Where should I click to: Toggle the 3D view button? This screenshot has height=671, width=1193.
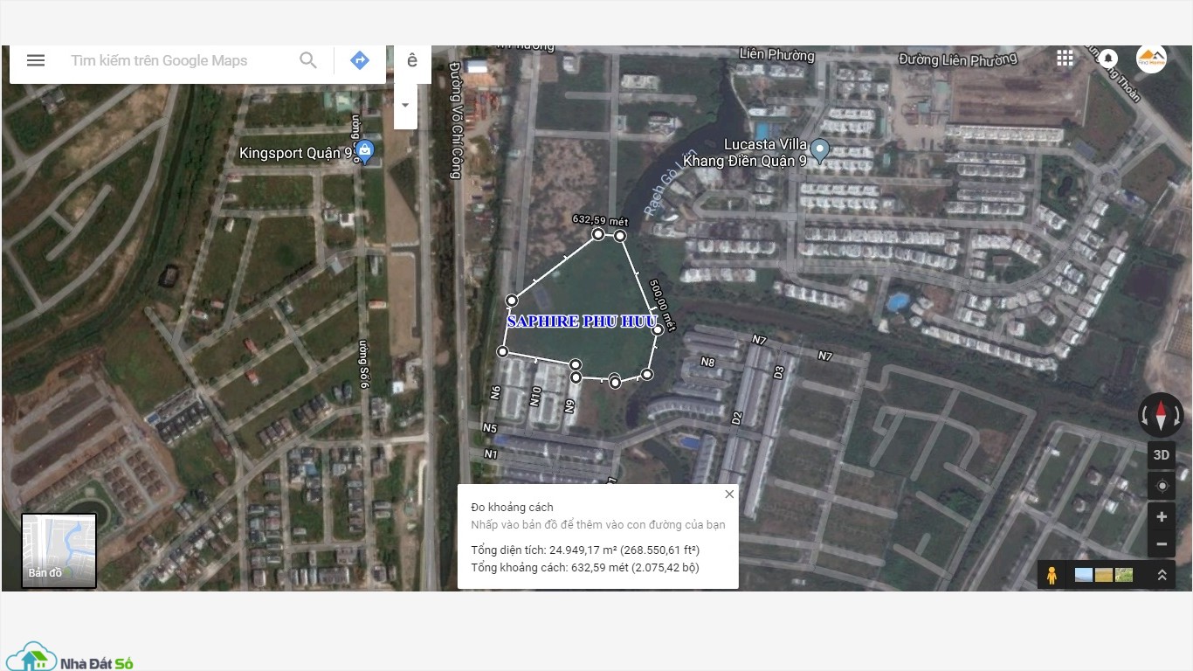click(x=1162, y=454)
